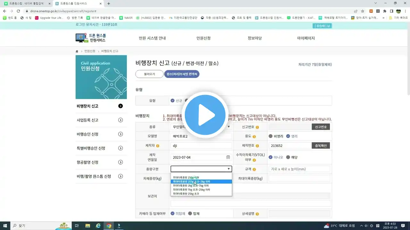Click the info icon next to 규격
Screen dimensions: 410x230
254,169
